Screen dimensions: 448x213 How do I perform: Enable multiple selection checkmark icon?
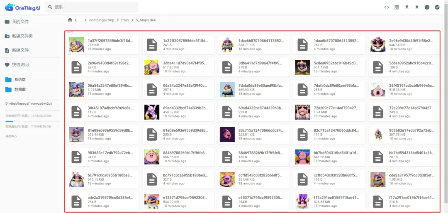(x=437, y=7)
